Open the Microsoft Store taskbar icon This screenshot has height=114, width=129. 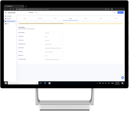(49, 83)
